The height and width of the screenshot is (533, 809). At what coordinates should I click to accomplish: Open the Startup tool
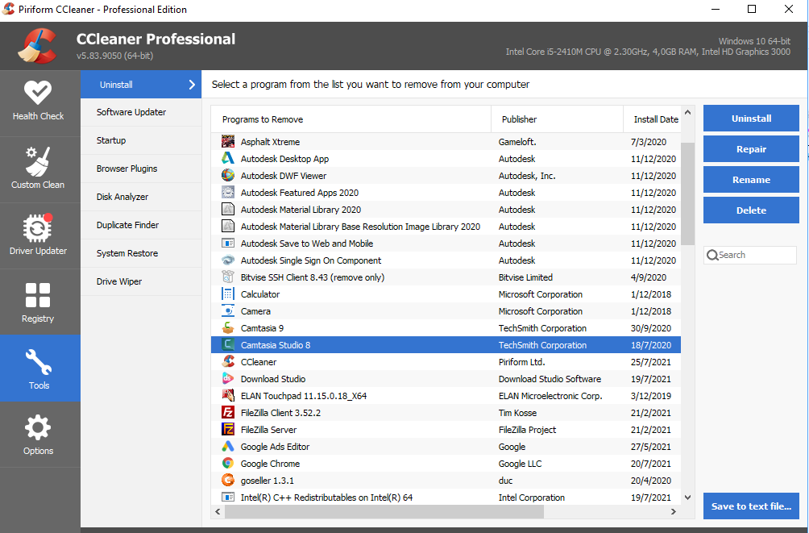(x=141, y=140)
